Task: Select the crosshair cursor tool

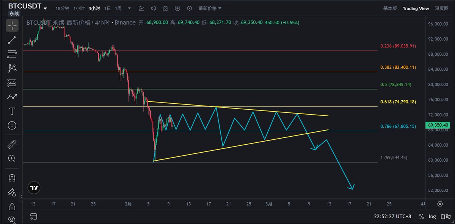Action: (x=12, y=26)
